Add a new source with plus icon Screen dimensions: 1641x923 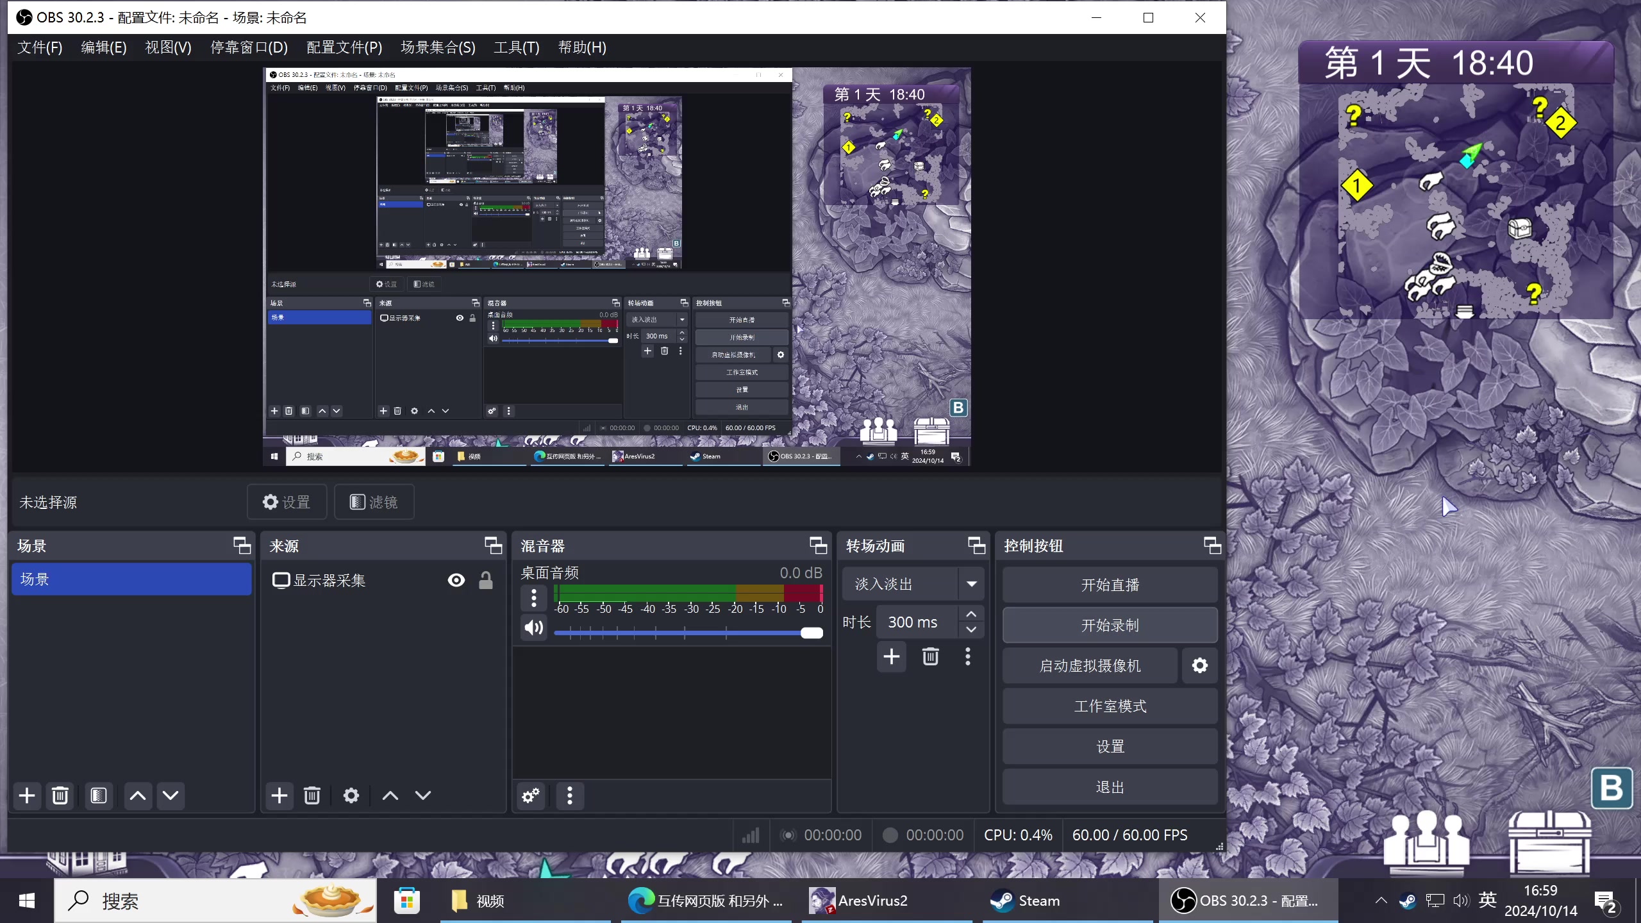click(279, 795)
